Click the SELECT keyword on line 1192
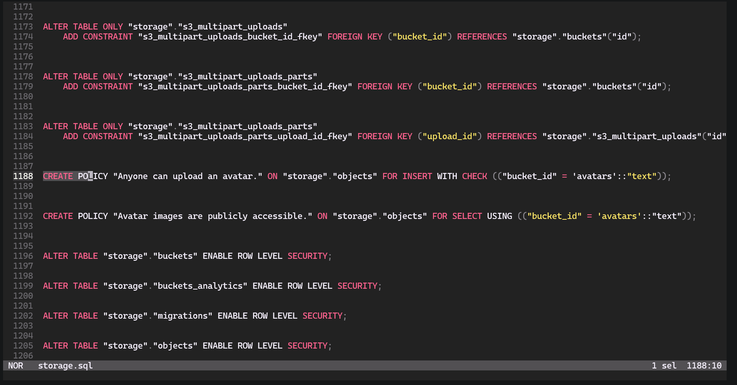Screen dimensions: 737x385 point(467,216)
